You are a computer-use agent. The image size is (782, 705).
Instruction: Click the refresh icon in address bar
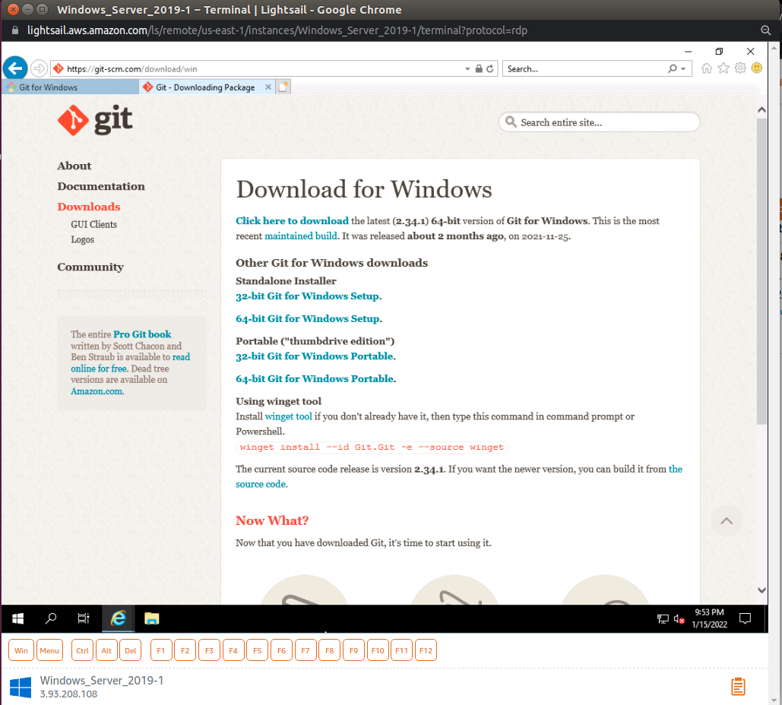490,69
